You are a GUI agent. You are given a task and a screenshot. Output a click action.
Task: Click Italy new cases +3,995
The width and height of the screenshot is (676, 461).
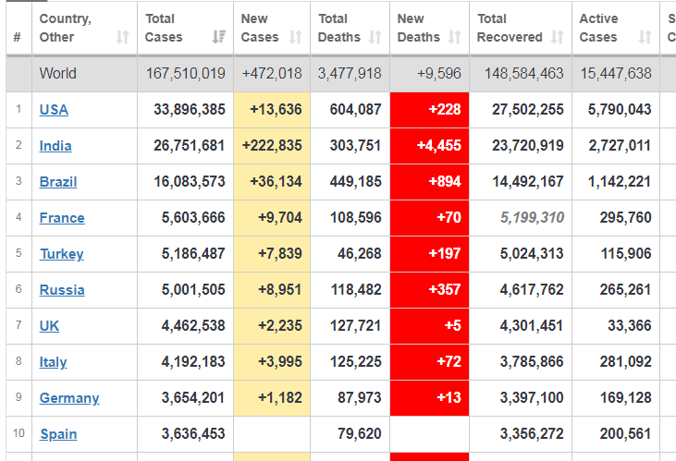280,361
